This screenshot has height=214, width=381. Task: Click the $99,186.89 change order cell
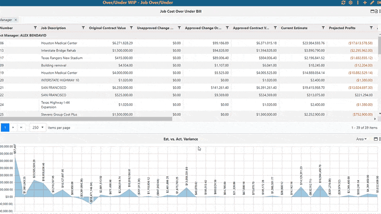(x=221, y=43)
